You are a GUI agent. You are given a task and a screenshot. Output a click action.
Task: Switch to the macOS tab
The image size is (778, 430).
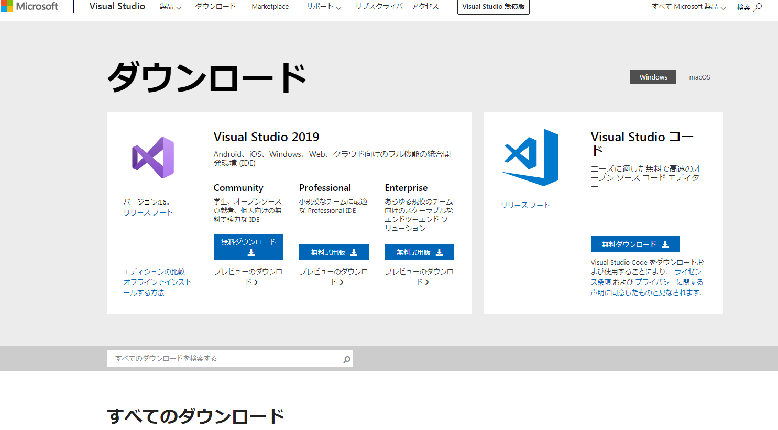pyautogui.click(x=699, y=77)
